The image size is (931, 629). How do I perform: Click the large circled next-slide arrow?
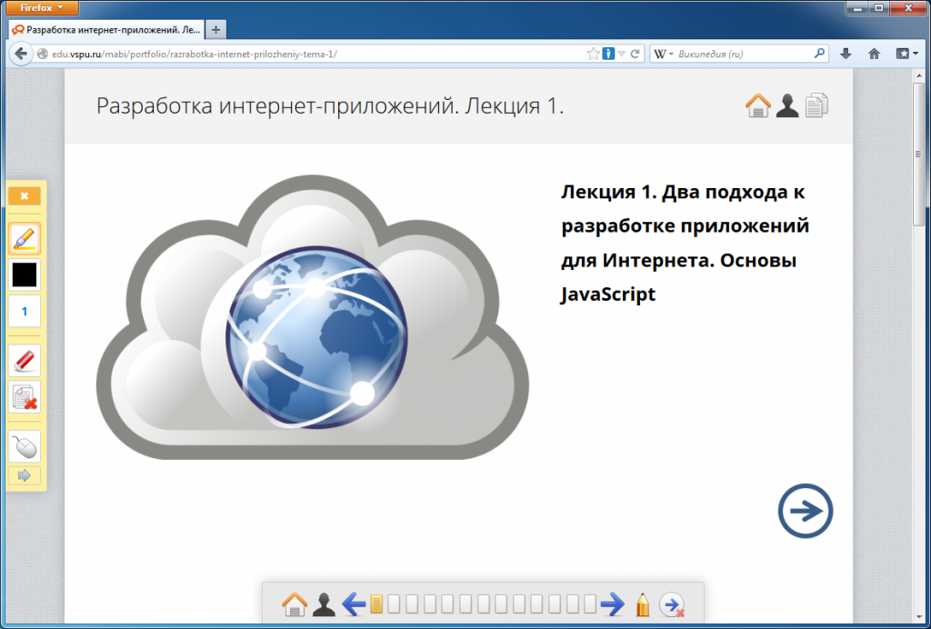(x=806, y=511)
